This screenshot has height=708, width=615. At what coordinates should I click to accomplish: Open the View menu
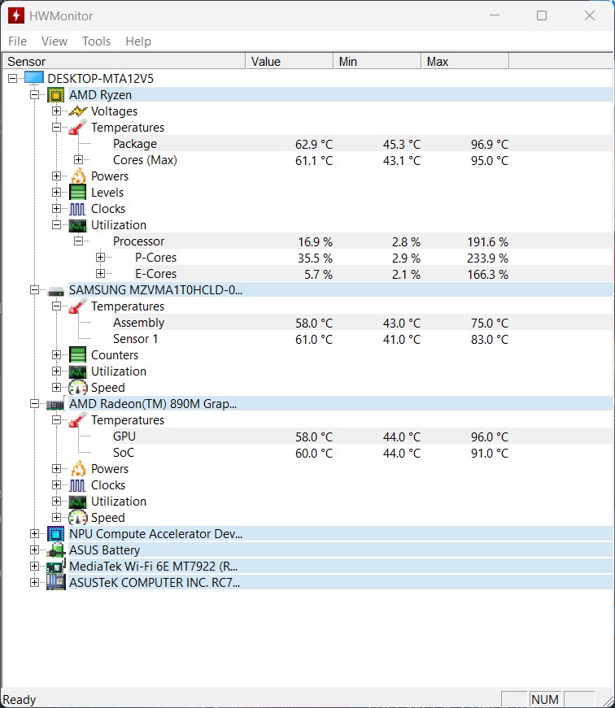55,41
